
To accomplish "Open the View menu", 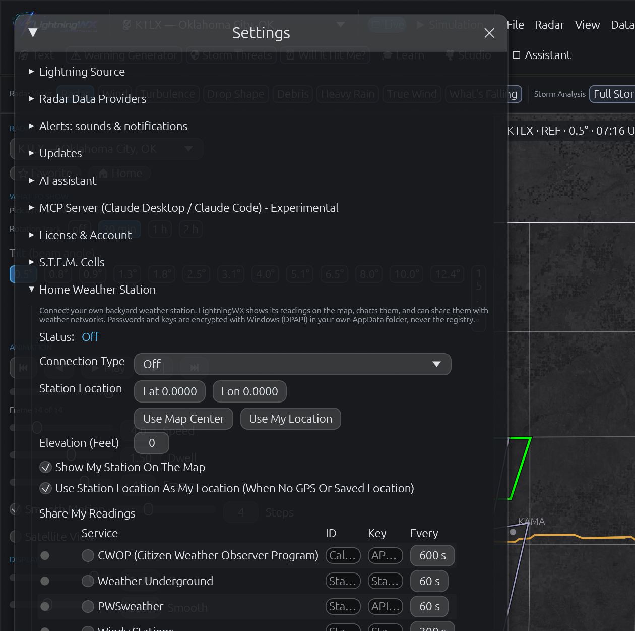I will pyautogui.click(x=587, y=25).
